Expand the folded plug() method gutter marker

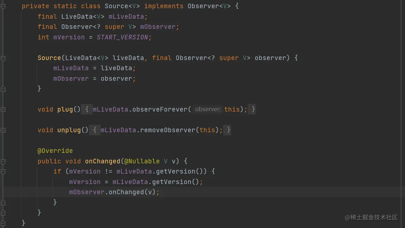3,110
